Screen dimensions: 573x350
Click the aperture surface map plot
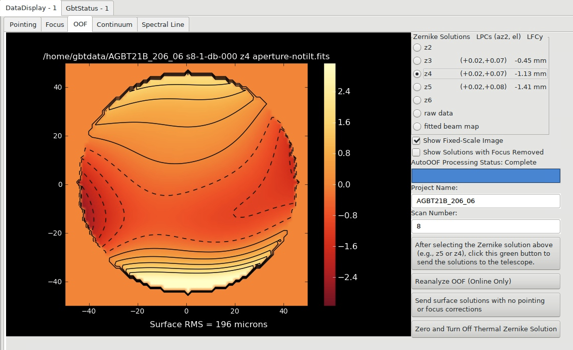186,184
